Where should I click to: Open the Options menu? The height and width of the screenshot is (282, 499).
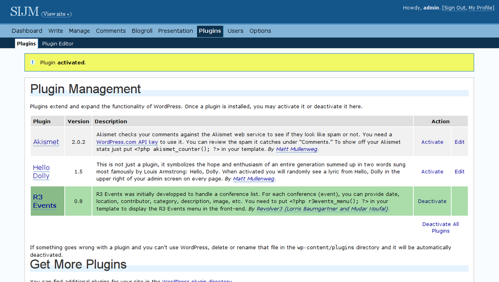click(x=260, y=31)
